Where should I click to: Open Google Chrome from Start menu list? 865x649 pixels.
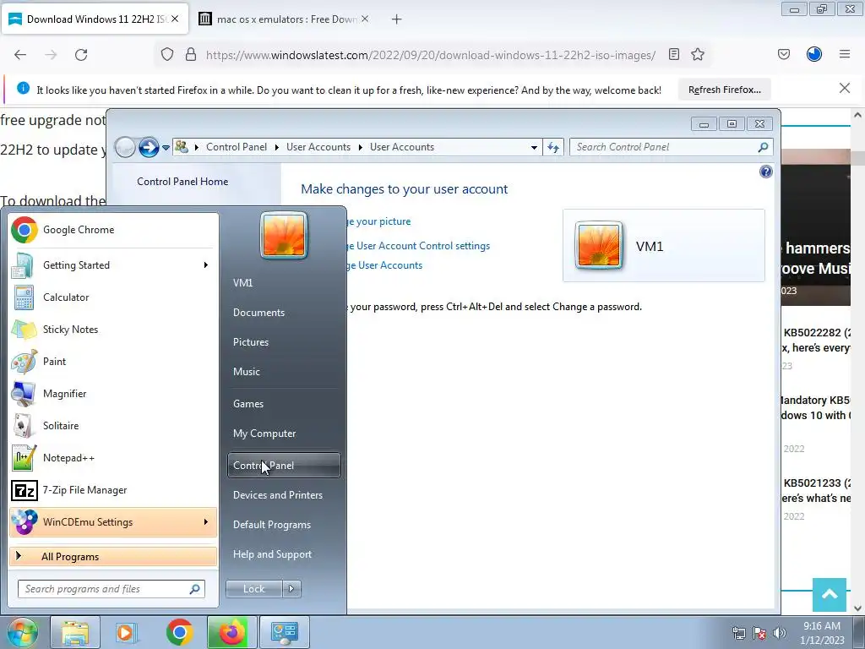click(113, 230)
